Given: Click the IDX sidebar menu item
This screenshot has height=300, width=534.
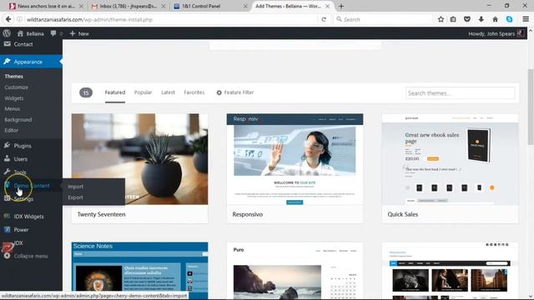Looking at the screenshot, I should point(18,242).
